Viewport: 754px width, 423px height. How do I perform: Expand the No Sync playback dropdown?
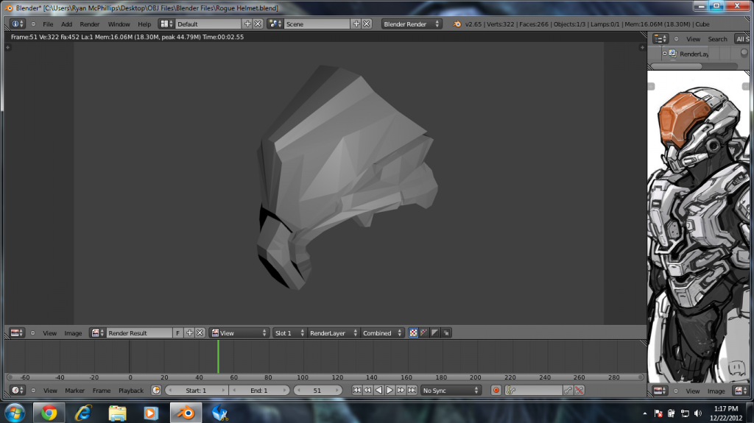(451, 390)
